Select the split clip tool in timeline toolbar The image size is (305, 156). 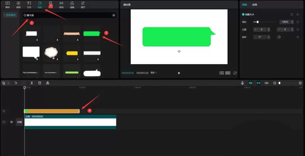click(x=32, y=83)
